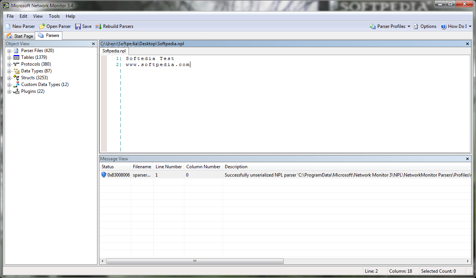This screenshot has width=476, height=278.
Task: Click the New Parser button label
Action: (23, 26)
